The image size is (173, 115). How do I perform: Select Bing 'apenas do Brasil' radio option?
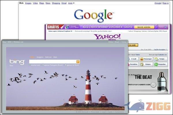[66, 65]
